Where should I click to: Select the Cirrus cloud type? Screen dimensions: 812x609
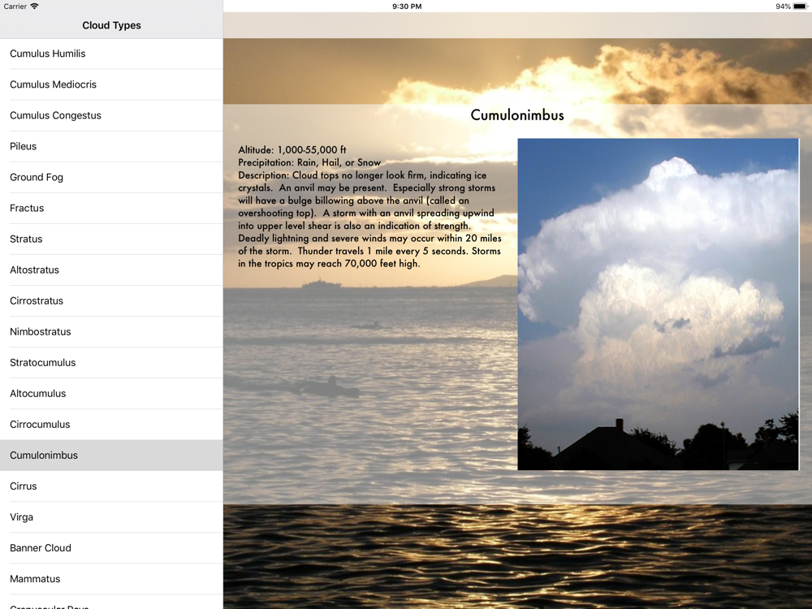[111, 486]
